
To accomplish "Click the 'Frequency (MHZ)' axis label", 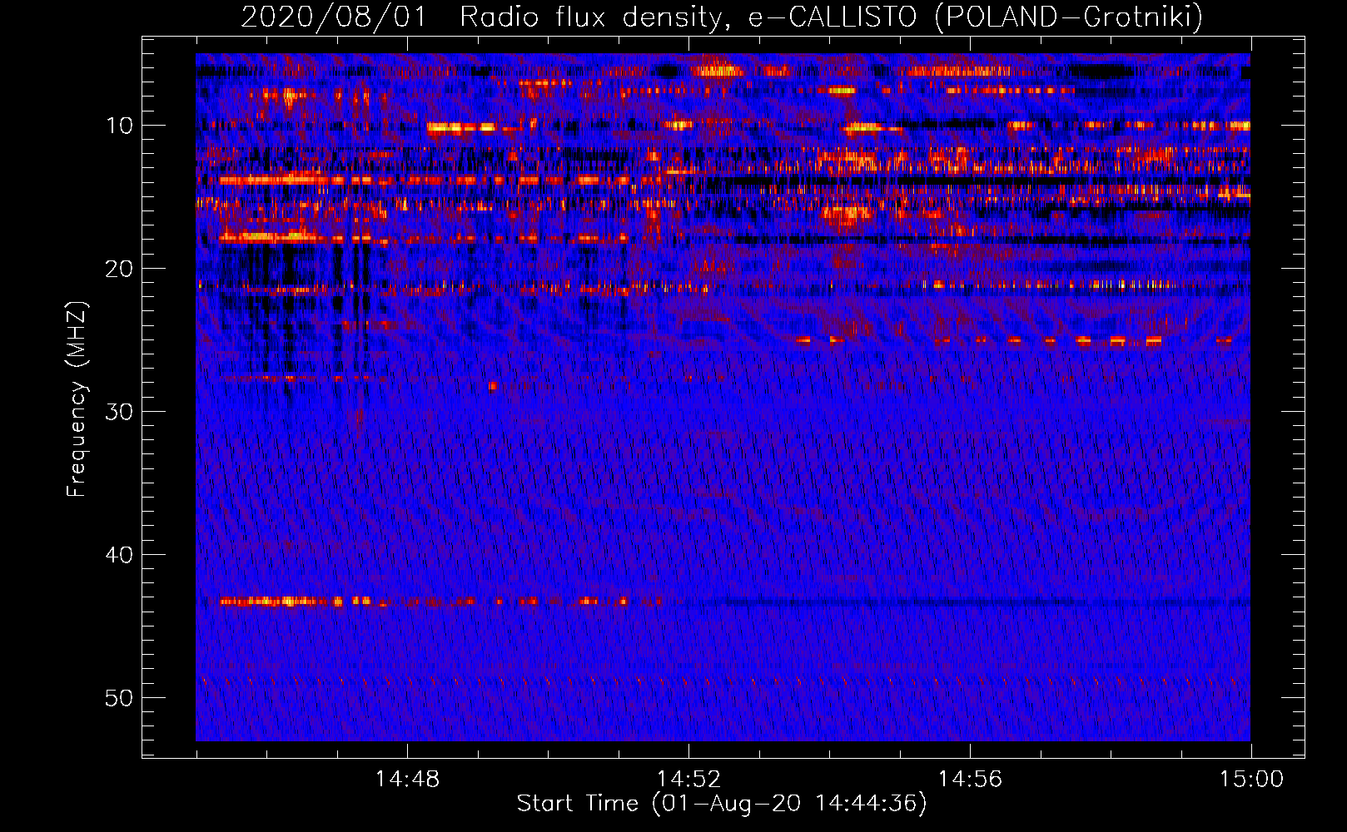I will [77, 399].
